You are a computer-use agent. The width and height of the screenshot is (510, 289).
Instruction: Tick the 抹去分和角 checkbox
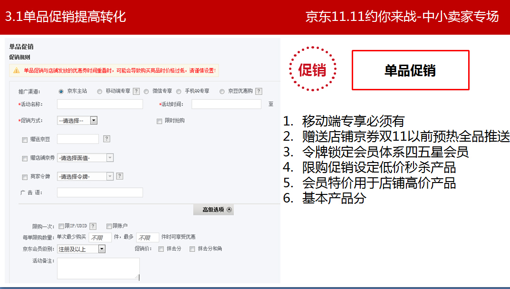click(x=192, y=249)
